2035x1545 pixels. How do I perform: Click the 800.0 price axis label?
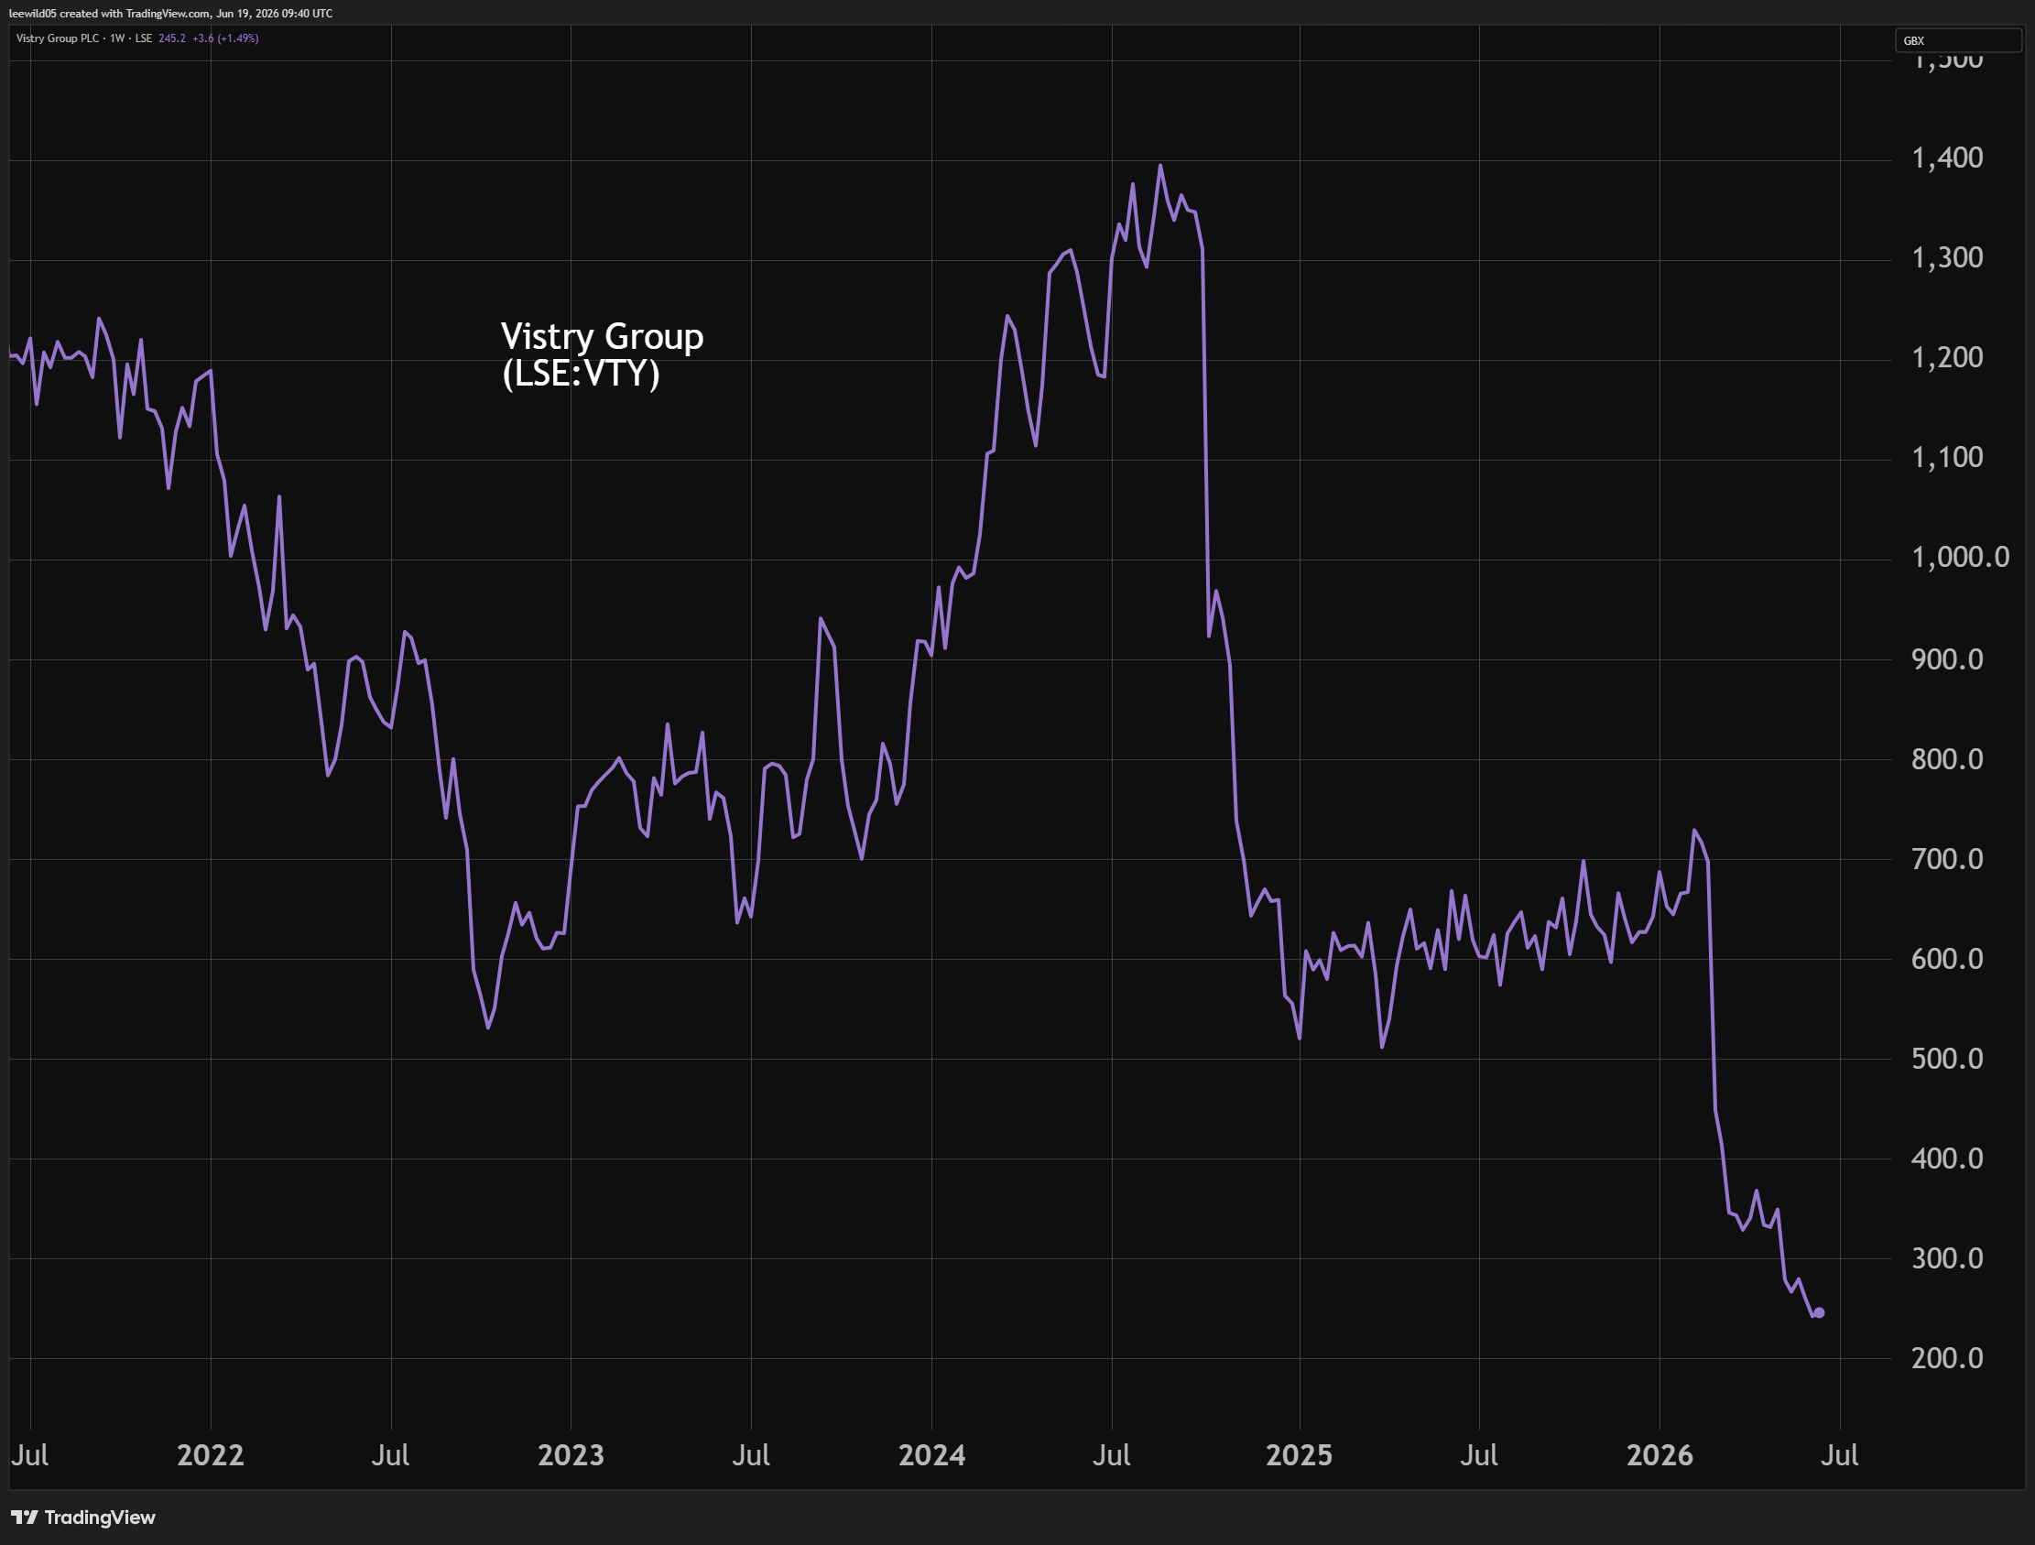point(1947,759)
